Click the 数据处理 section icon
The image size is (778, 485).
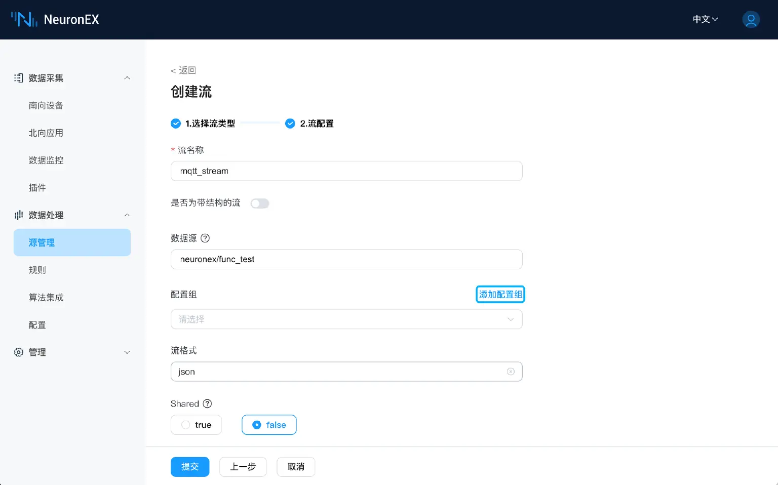[x=18, y=215]
